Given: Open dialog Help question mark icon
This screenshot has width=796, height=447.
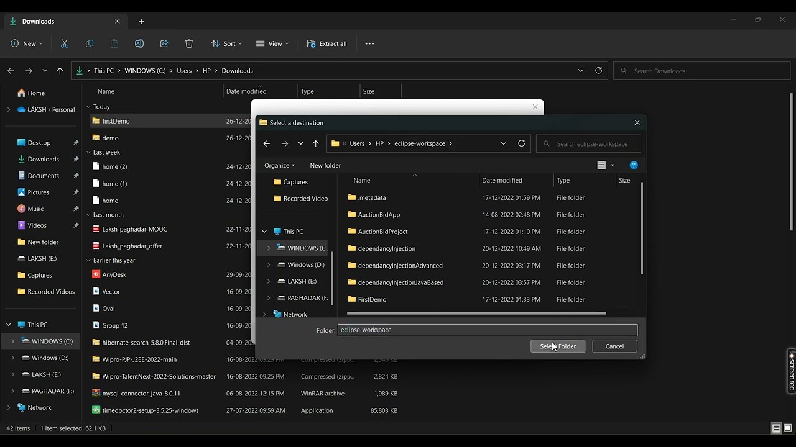Looking at the screenshot, I should point(634,165).
